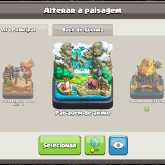Viewport: 165px width, 165px height.
Task: Tick the green checkbox under Paisagem da justiça
Action: coord(147,109)
